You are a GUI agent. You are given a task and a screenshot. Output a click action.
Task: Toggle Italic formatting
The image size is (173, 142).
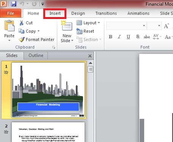click(x=119, y=37)
